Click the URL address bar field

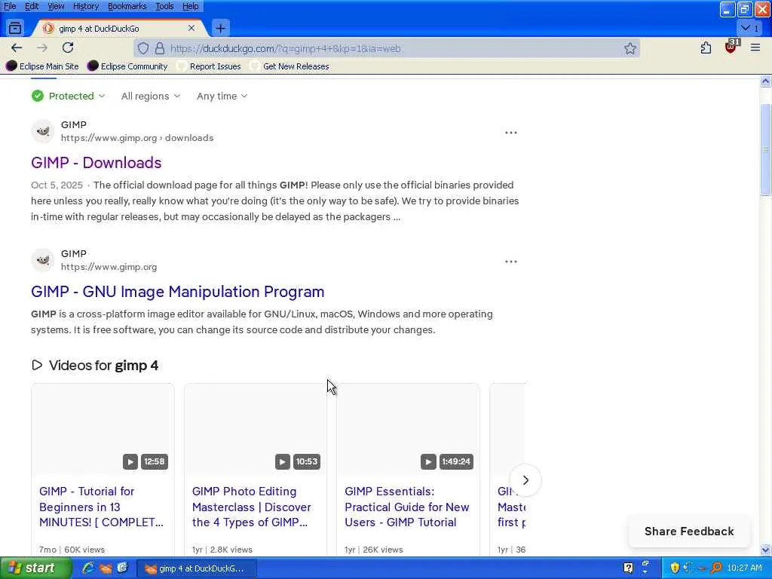click(387, 48)
